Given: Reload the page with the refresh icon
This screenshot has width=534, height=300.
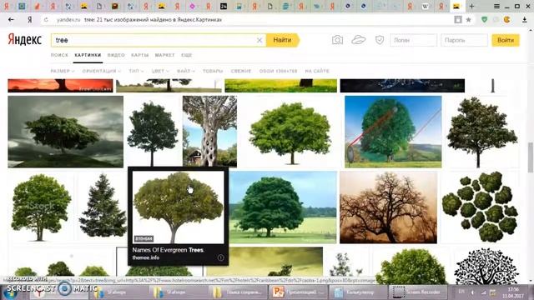Looking at the screenshot, I should [x=46, y=20].
